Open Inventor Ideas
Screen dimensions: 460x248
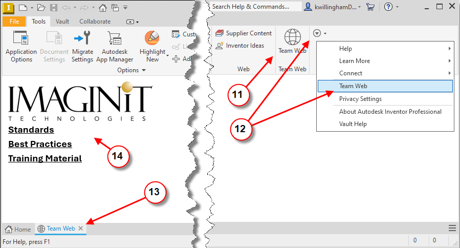click(239, 46)
